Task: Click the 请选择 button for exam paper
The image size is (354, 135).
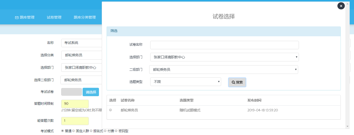Action: [x=91, y=92]
